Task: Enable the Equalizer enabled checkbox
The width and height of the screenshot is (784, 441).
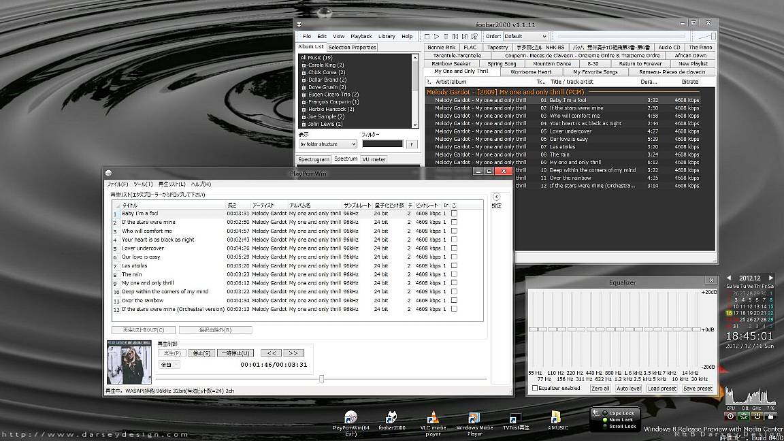Action: [536, 388]
